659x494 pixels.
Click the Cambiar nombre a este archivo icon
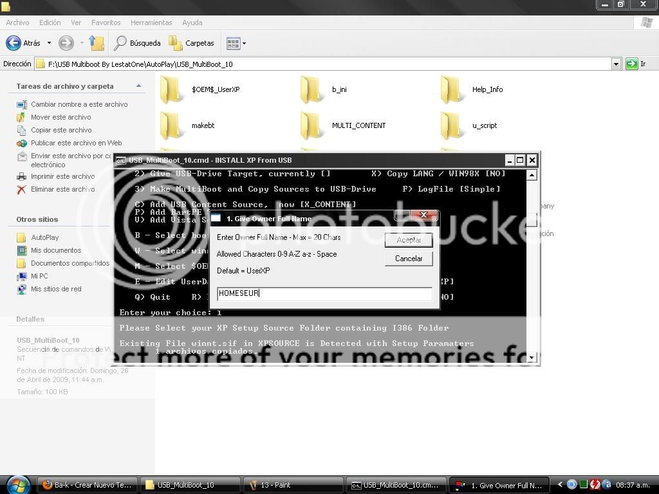[x=21, y=104]
